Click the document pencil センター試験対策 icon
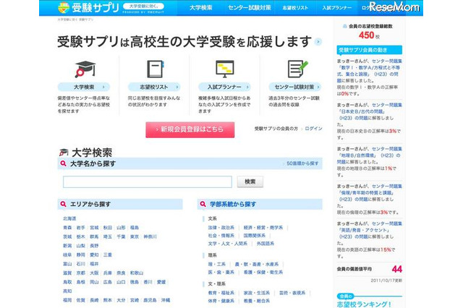The width and height of the screenshot is (463, 308). [297, 69]
